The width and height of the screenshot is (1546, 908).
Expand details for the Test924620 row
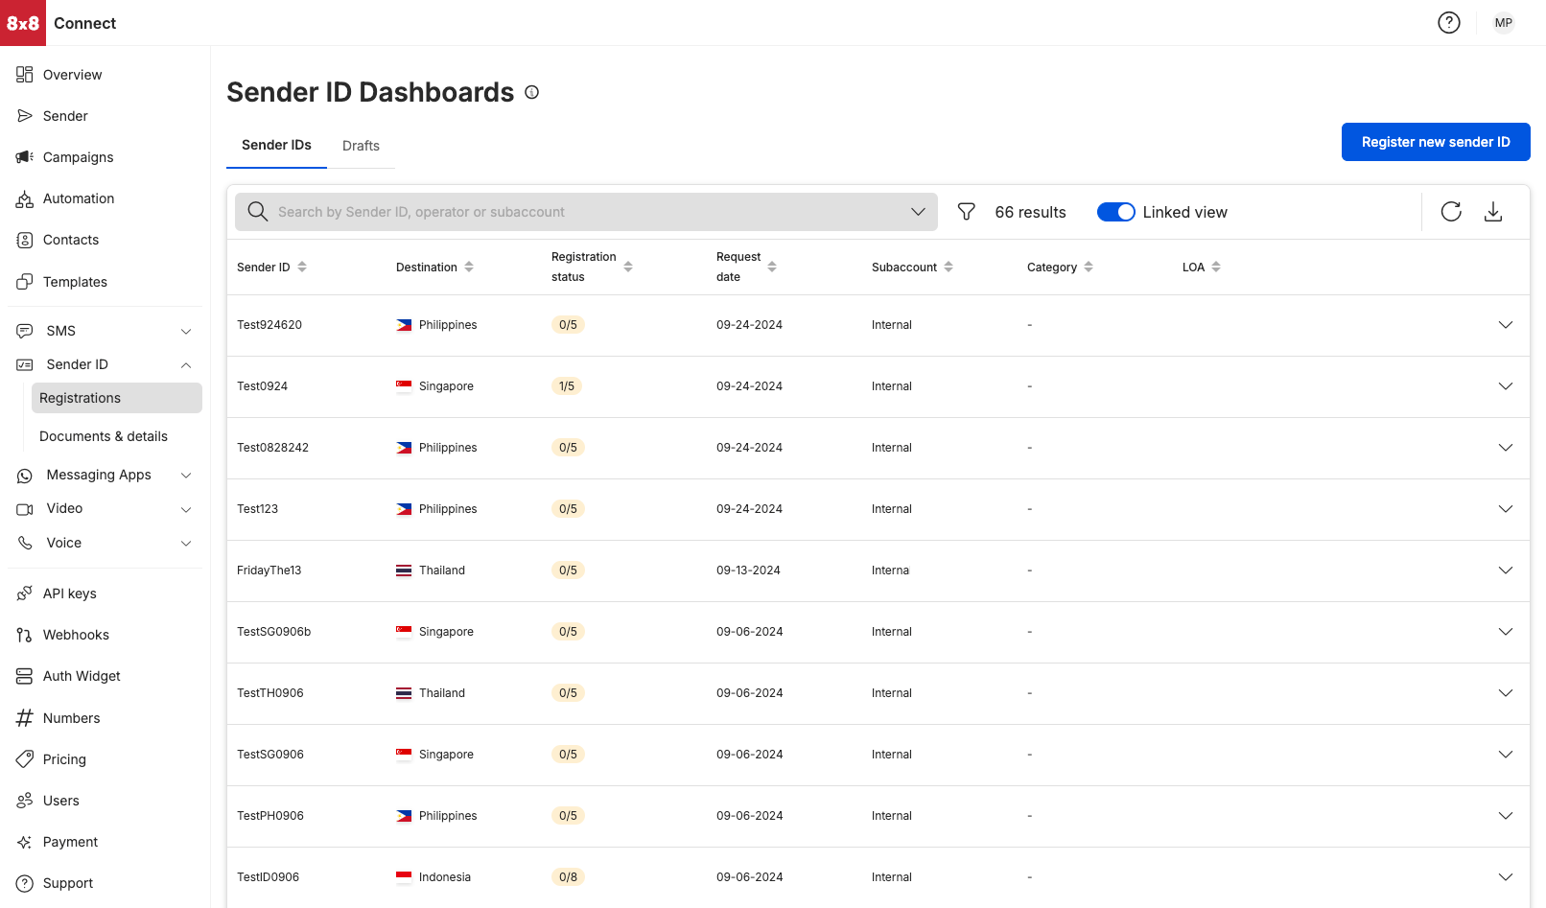(1506, 325)
